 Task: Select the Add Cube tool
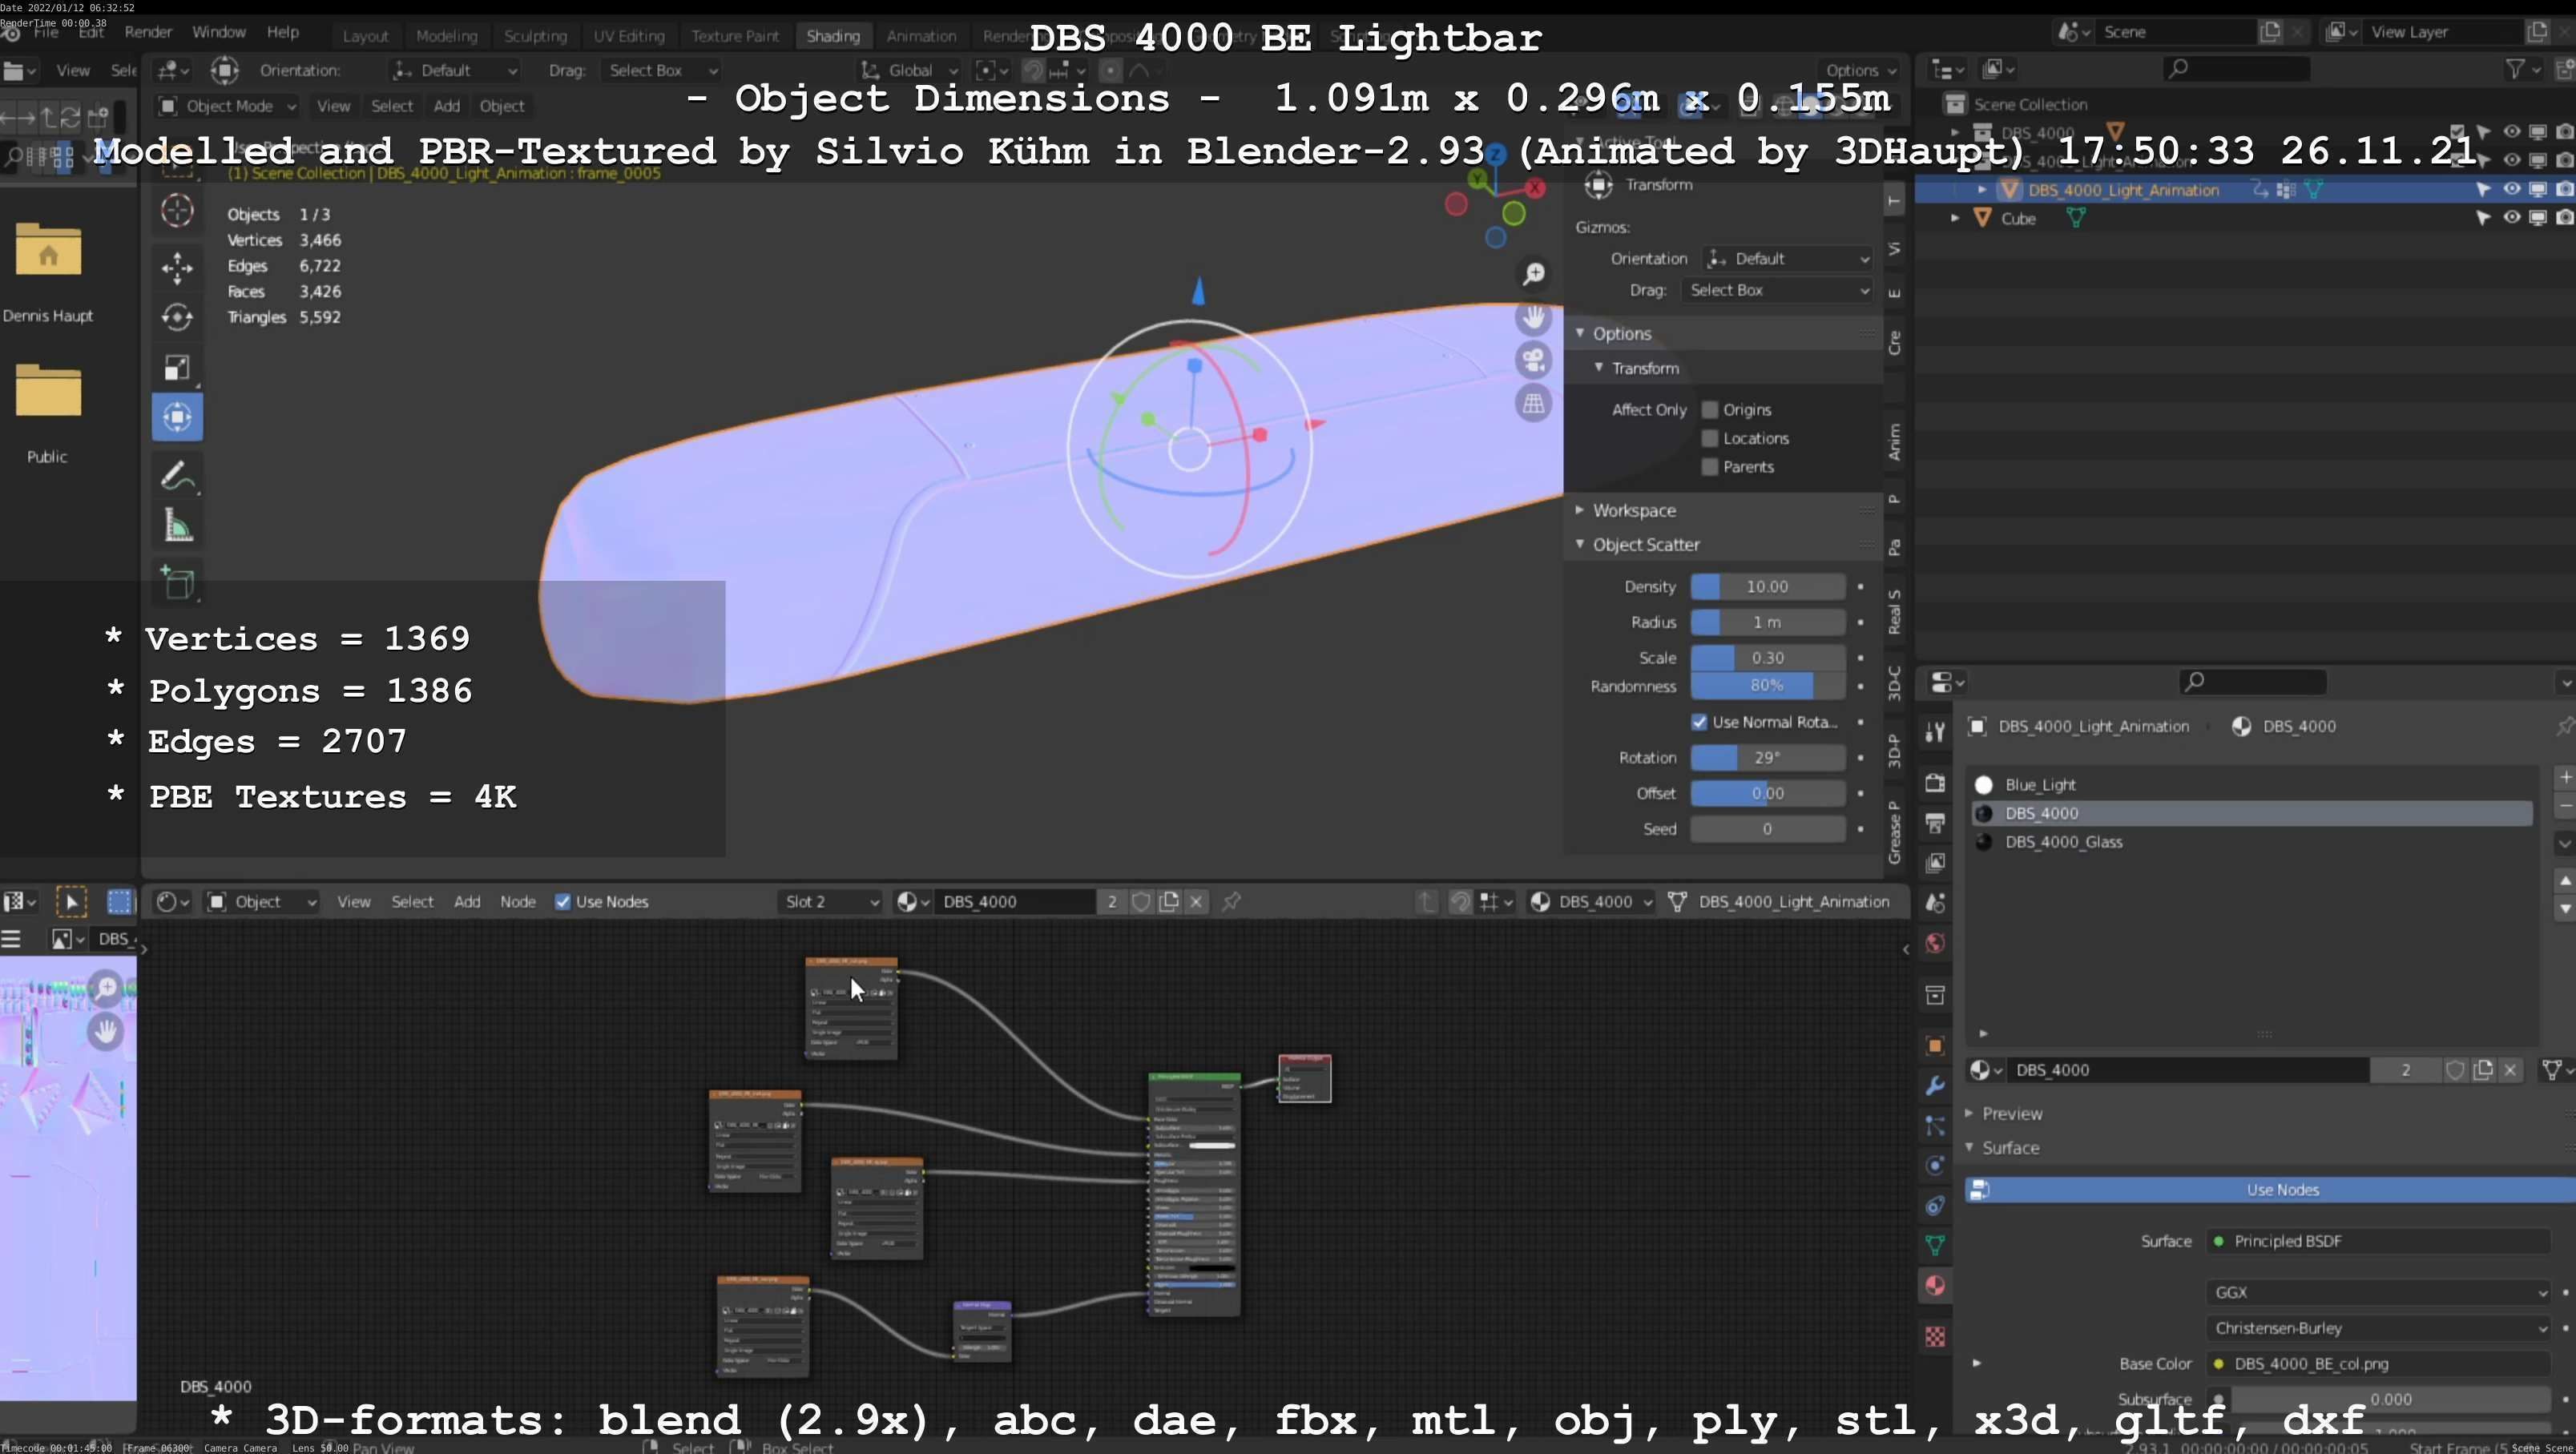pyautogui.click(x=177, y=582)
